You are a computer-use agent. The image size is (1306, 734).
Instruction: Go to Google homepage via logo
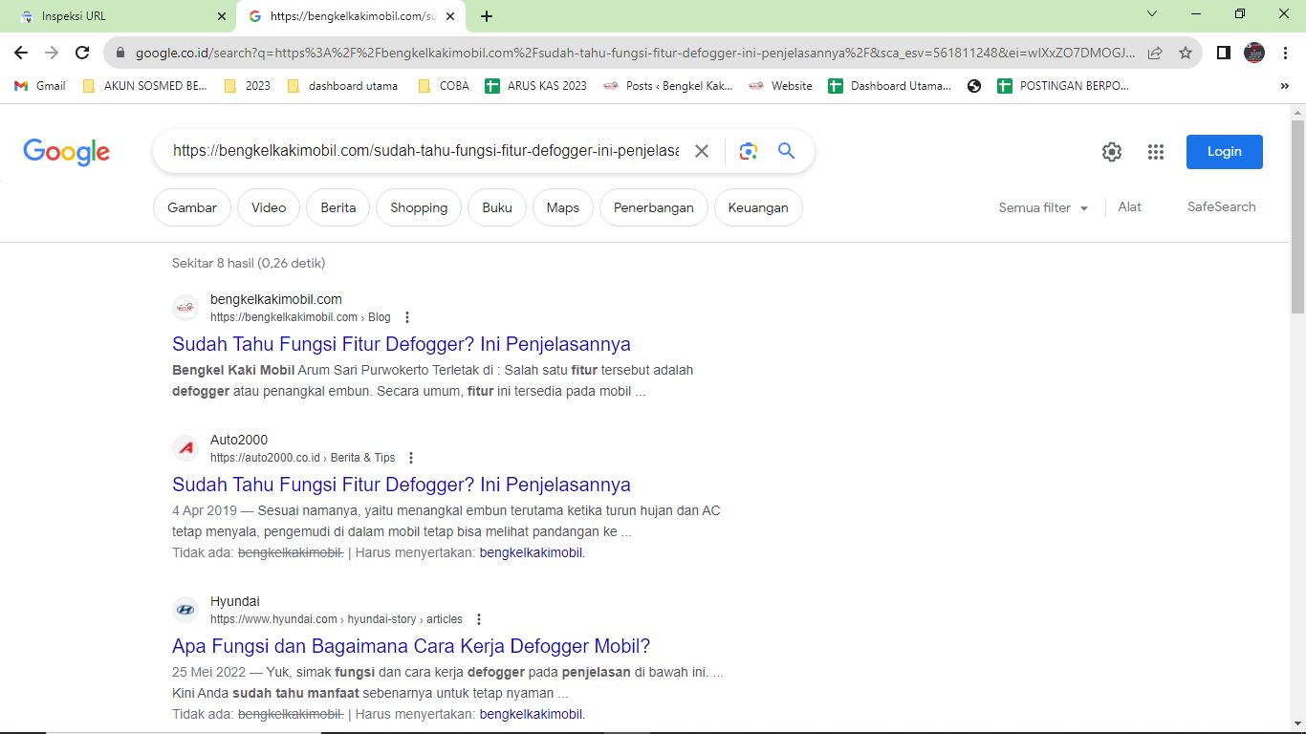click(x=67, y=152)
